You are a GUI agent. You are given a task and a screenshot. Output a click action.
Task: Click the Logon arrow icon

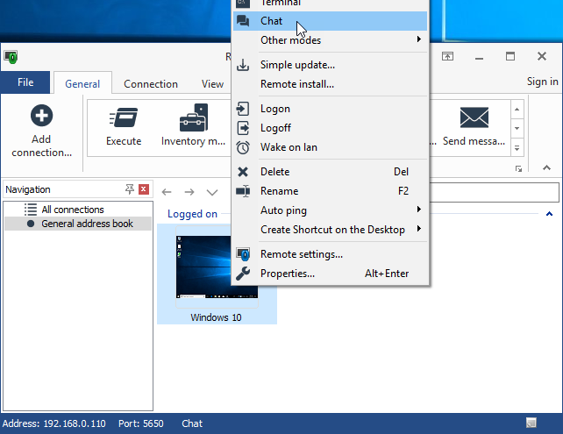[x=243, y=109]
